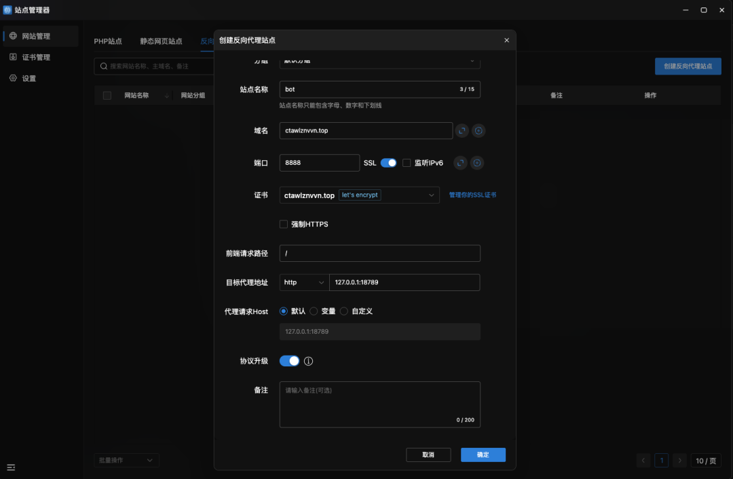Click the search magnifier in the search bar
The image size is (733, 479).
tap(104, 66)
